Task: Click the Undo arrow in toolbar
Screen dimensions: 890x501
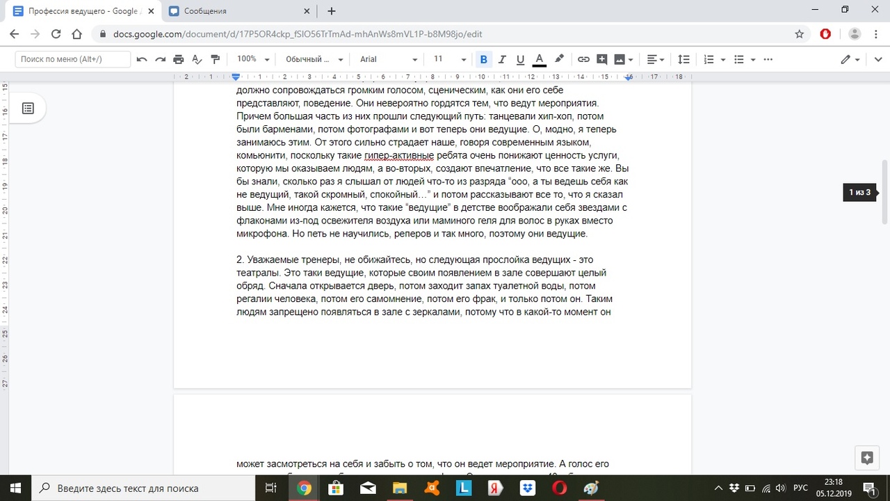Action: click(142, 60)
